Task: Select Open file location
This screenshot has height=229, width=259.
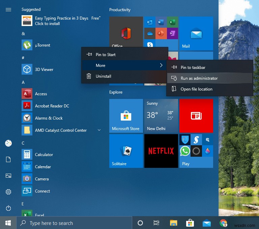Action: [210, 89]
